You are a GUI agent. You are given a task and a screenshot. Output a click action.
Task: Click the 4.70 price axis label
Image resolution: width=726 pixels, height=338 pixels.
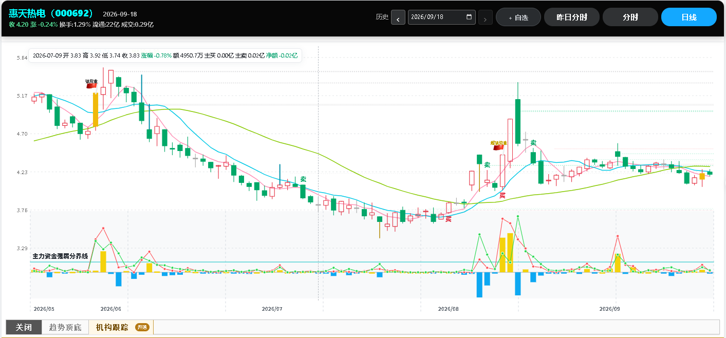point(22,134)
